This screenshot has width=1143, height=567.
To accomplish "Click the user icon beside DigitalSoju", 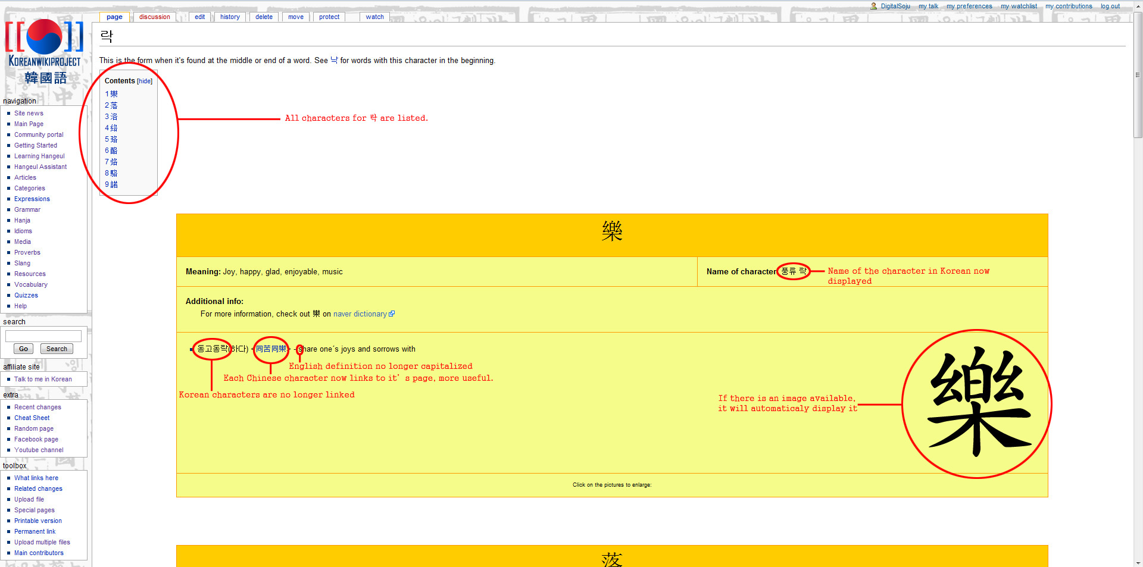I will tap(873, 7).
